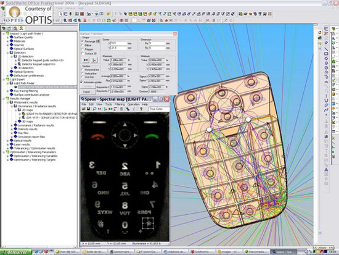Expand the Laser results node

7,144
